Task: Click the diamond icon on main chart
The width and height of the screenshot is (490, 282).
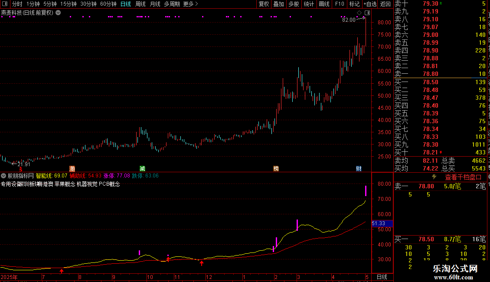Action: [359, 13]
